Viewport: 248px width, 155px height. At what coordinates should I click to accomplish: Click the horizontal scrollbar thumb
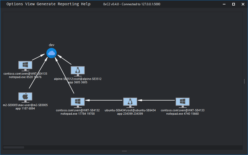(x=14, y=147)
